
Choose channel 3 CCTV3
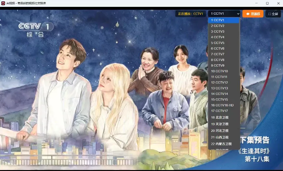point(224,31)
